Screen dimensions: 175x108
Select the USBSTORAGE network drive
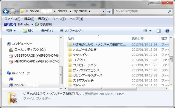pos(34,55)
